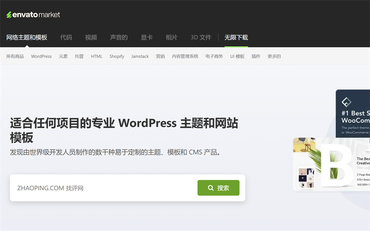370x231 pixels.
Task: Open the 网络主题和模板 tab
Action: click(27, 37)
